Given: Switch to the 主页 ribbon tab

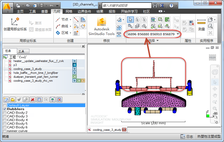Looking at the screenshot, I should (20, 11).
